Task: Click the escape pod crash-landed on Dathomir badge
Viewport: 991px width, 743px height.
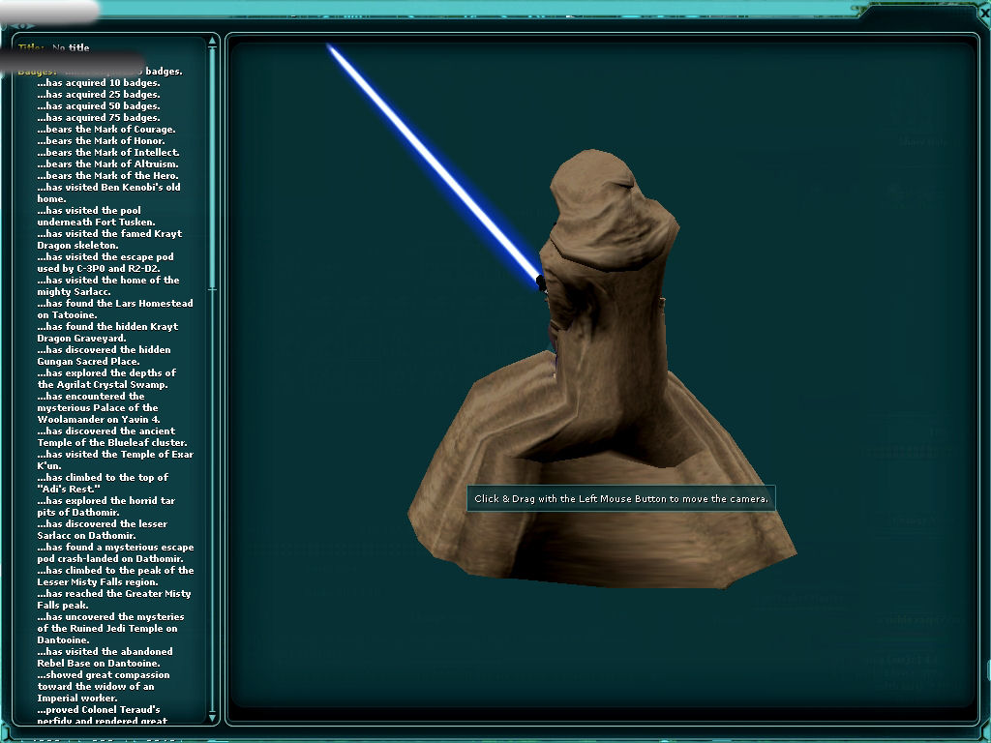Action: point(116,552)
